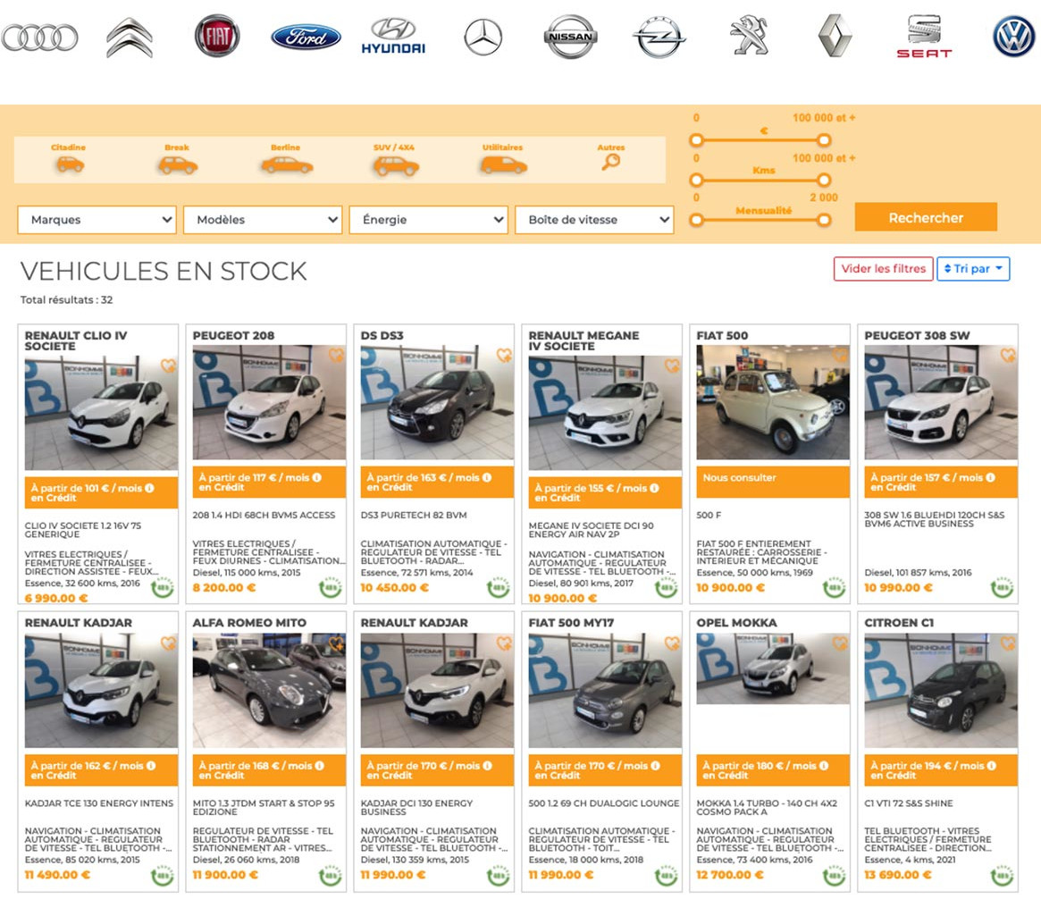Adjust the Kms maximum slider handle
The image size is (1041, 899).
[x=824, y=180]
